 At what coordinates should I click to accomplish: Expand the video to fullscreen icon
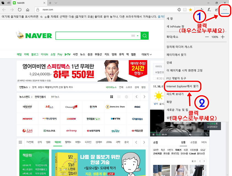click(206, 134)
